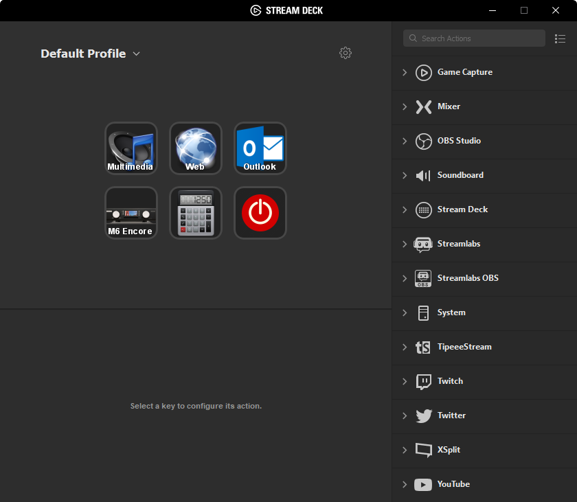Click the Multimedia key icon
The image size is (577, 502).
[x=131, y=148]
